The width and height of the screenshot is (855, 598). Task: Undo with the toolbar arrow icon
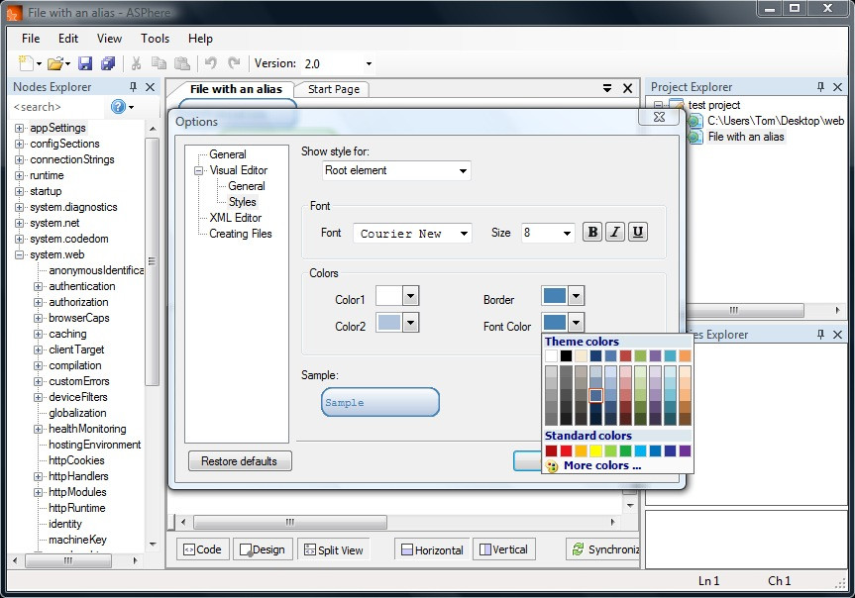tap(210, 63)
